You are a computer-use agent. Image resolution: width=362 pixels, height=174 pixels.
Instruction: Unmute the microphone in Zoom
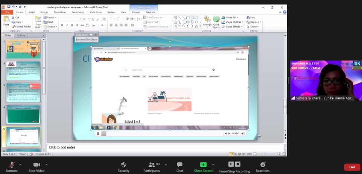12,167
